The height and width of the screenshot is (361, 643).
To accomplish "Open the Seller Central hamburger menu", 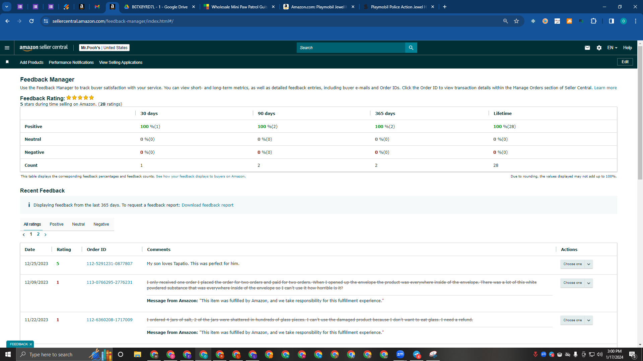I will (7, 48).
